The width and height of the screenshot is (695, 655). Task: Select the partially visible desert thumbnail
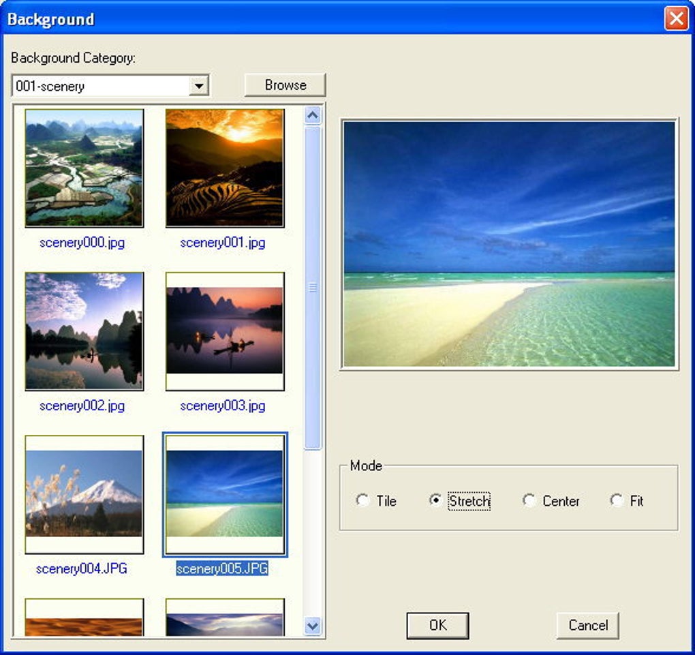(x=84, y=617)
